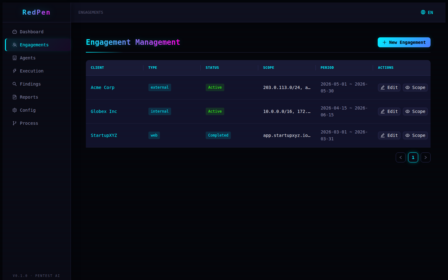Navigate to Execution page
The image size is (448, 280).
tap(38, 71)
